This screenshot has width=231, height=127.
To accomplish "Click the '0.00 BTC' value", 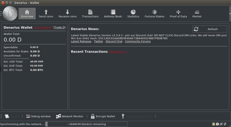I will coord(37,70).
